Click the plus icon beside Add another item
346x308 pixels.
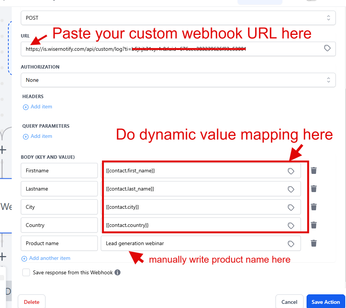24,259
